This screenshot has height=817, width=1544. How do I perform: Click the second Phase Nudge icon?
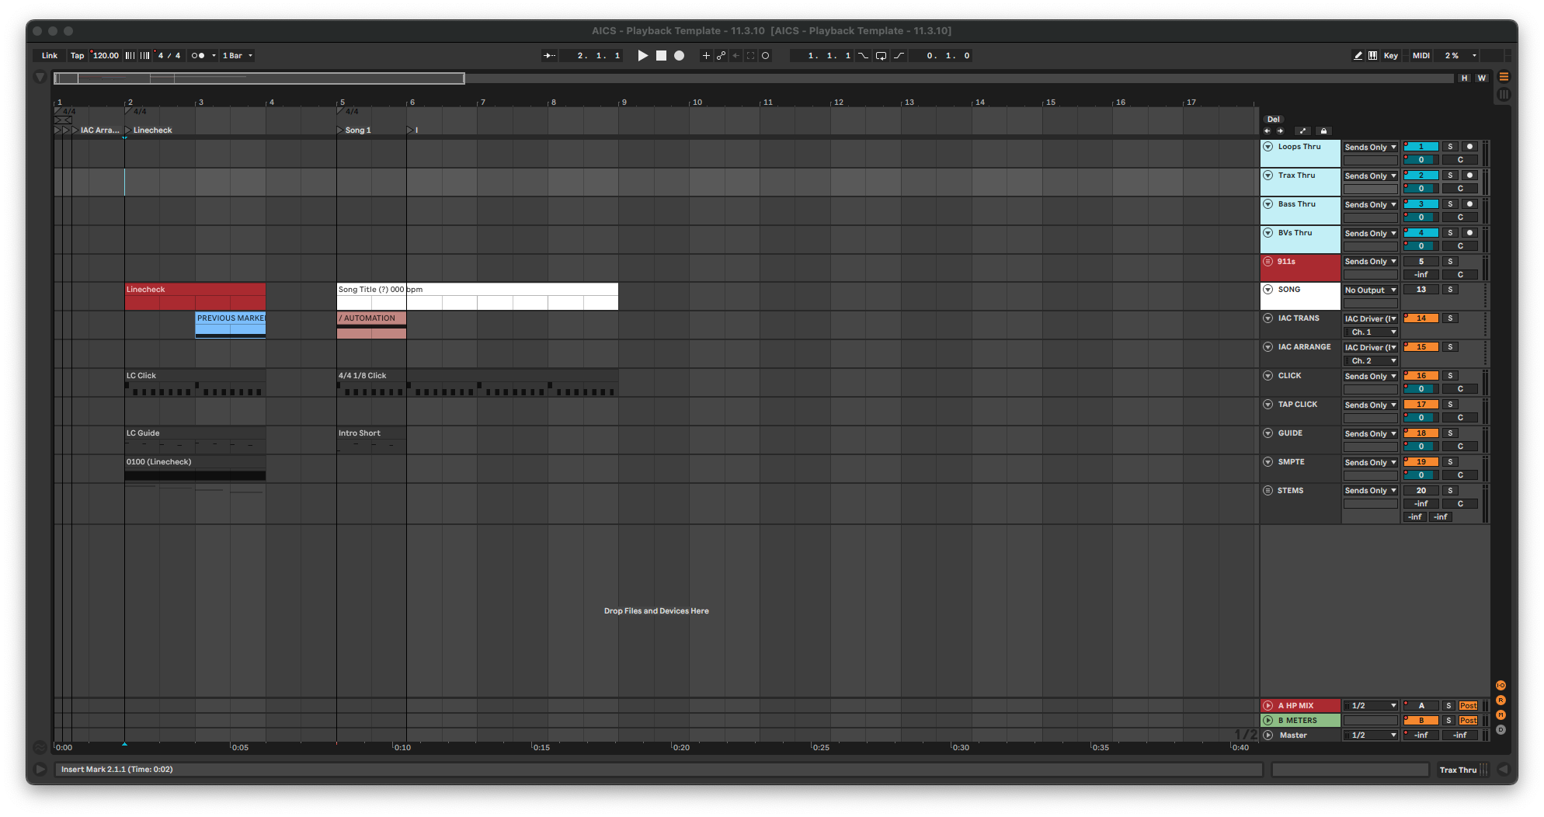click(x=144, y=56)
